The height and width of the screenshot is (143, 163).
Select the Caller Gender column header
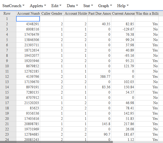click(x=52, y=13)
